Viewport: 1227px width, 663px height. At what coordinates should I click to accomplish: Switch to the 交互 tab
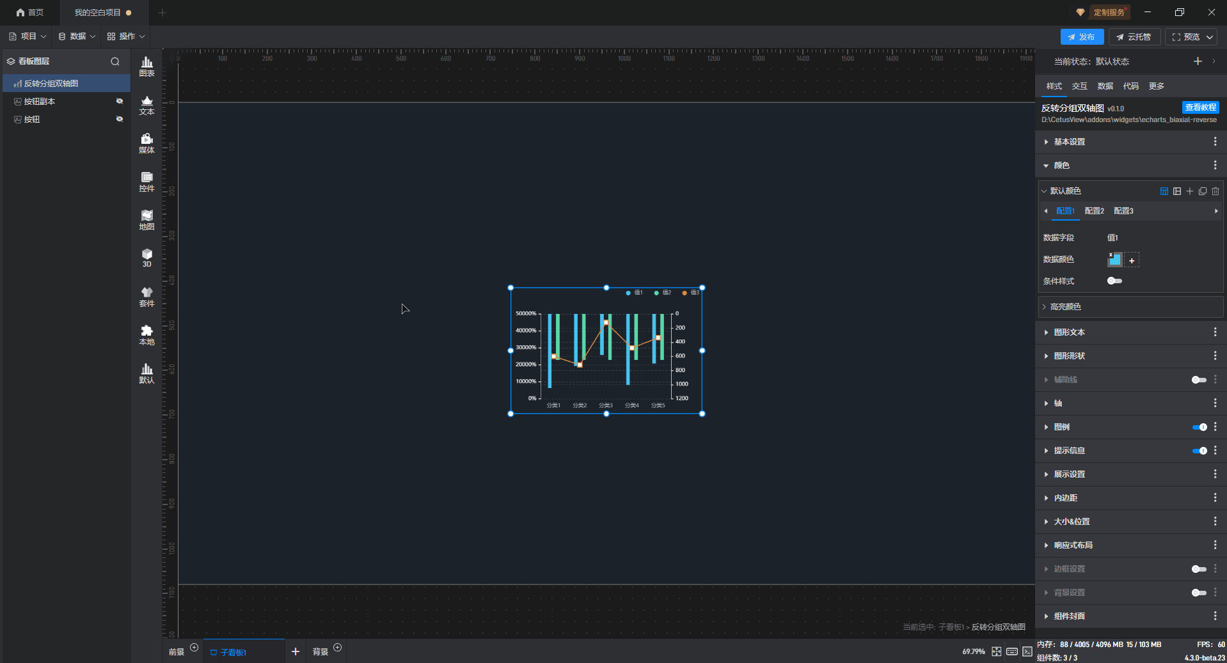[x=1079, y=86]
